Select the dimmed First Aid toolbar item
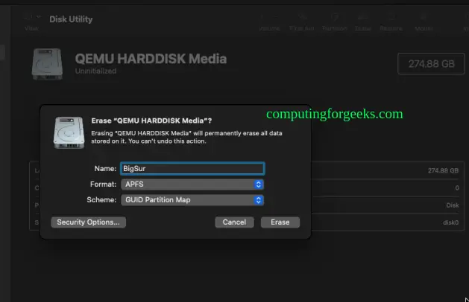The height and width of the screenshot is (302, 469). pyautogui.click(x=301, y=23)
